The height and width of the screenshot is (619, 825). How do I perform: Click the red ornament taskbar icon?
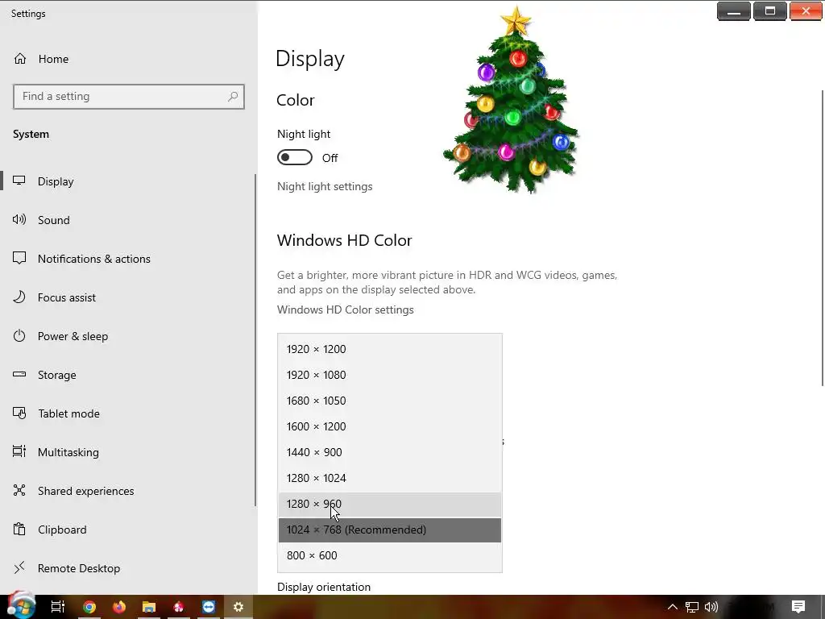point(179,607)
